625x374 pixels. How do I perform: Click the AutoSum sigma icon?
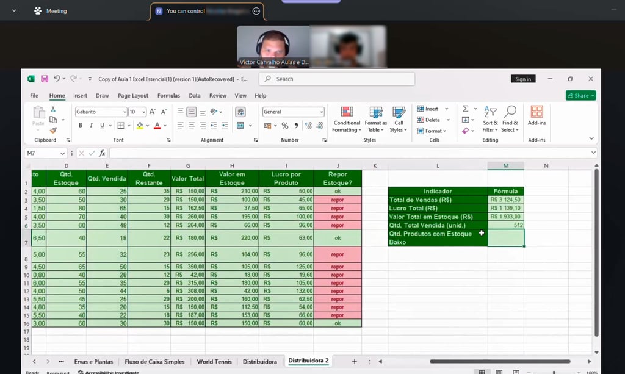pos(466,109)
